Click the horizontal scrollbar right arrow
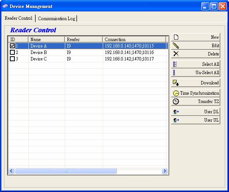The width and height of the screenshot is (229, 192). click(165, 171)
